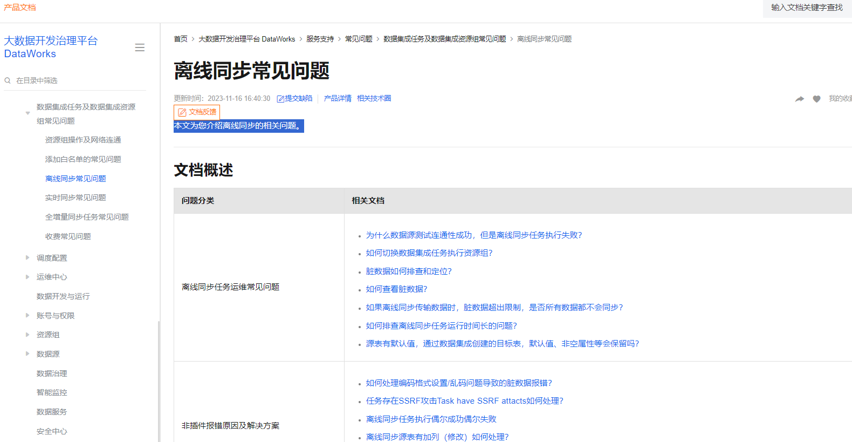Open 实时同步常见问题 in sidebar
Screen dimensions: 852x442
pos(75,198)
